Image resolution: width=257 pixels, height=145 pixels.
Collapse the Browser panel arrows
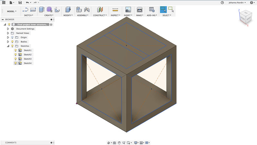pos(3,19)
